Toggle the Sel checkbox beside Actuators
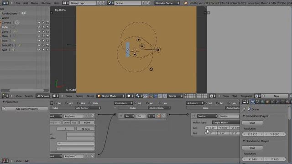This screenshot has height=164, width=292. 206,103
